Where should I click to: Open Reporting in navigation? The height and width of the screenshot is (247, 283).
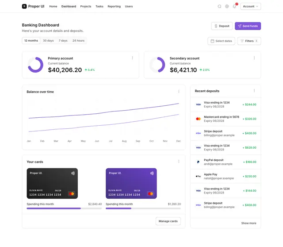114,6
